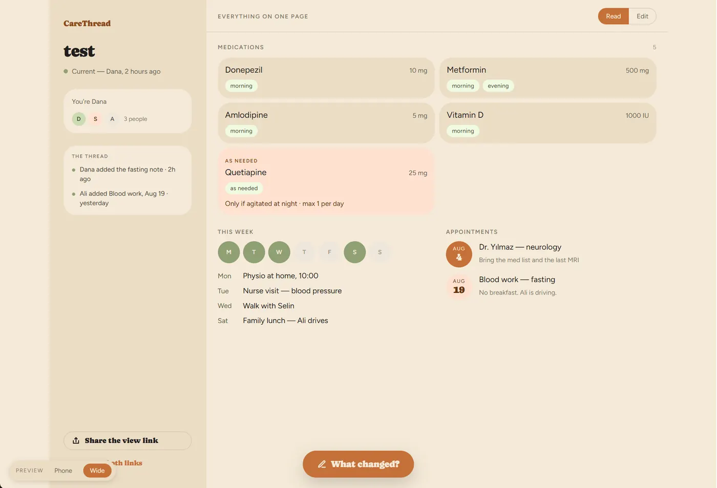The image size is (717, 488).
Task: Open the Quetiapine as-needed card
Action: [x=326, y=181]
